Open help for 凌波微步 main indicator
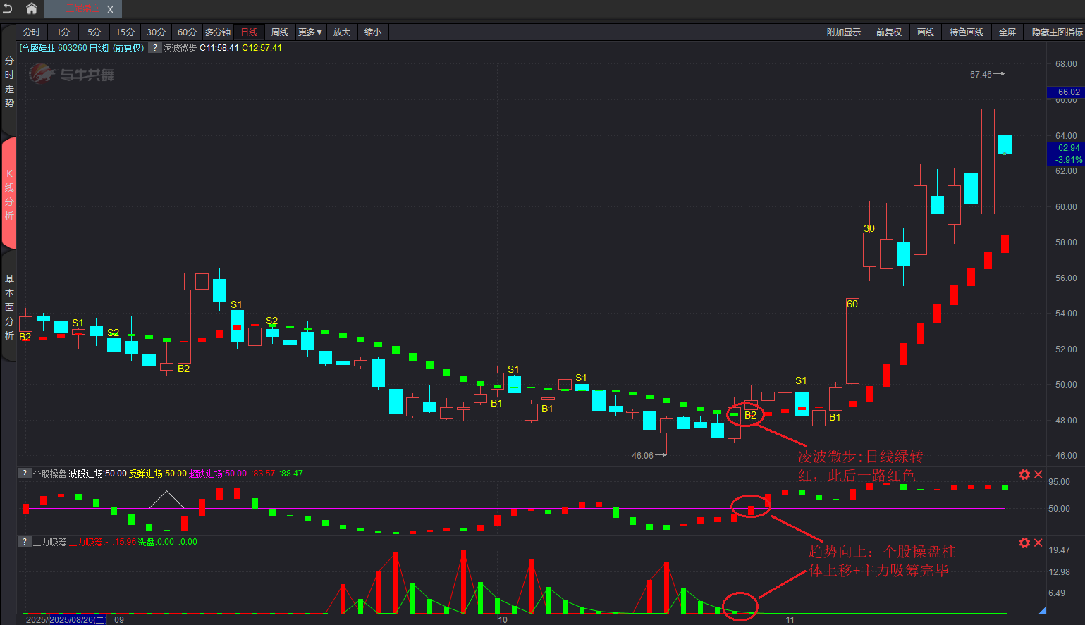1085x625 pixels. pos(154,48)
